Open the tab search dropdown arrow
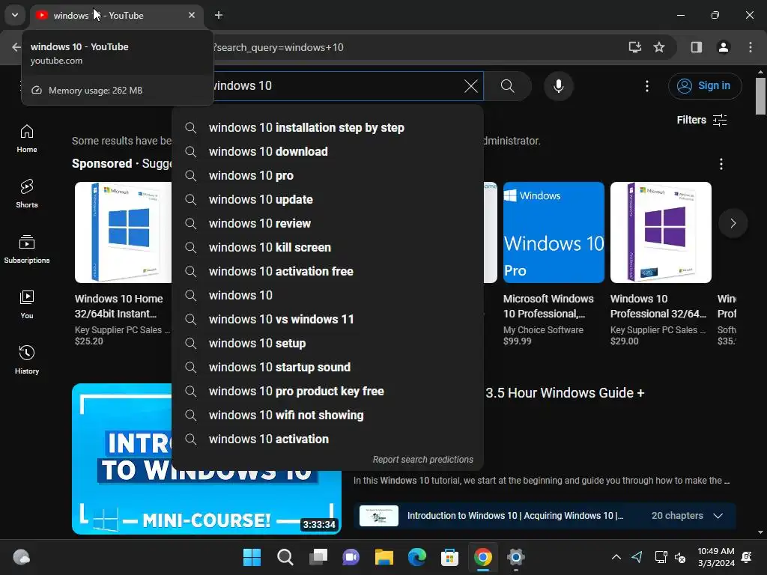This screenshot has width=767, height=575. click(15, 15)
